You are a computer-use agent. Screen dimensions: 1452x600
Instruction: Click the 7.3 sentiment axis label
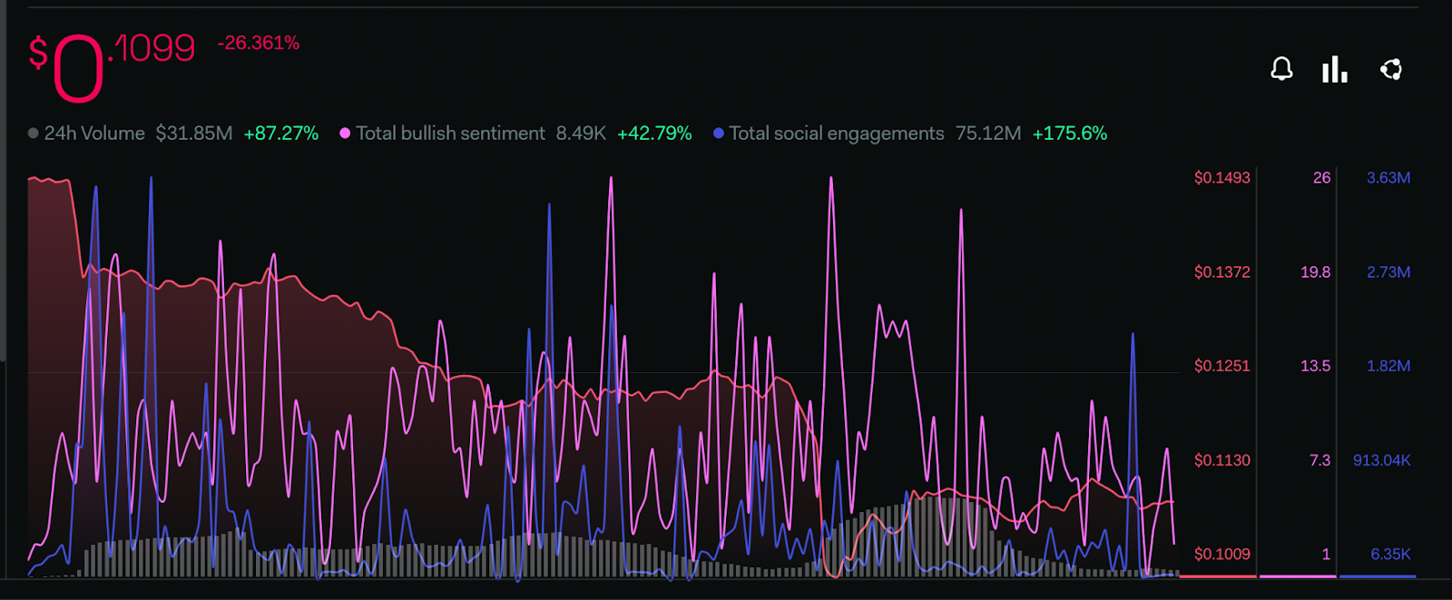[x=1320, y=460]
